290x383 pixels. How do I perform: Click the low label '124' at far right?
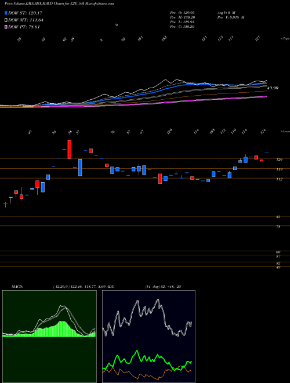(263, 131)
